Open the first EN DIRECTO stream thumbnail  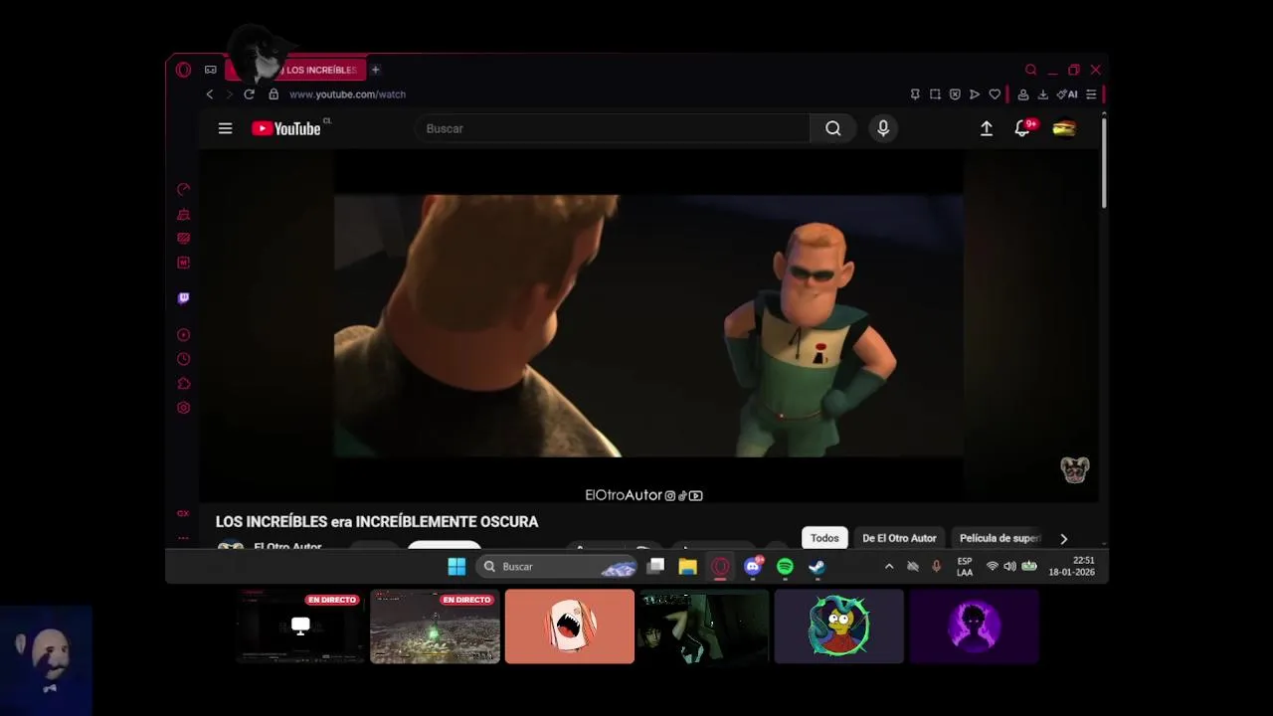point(300,626)
